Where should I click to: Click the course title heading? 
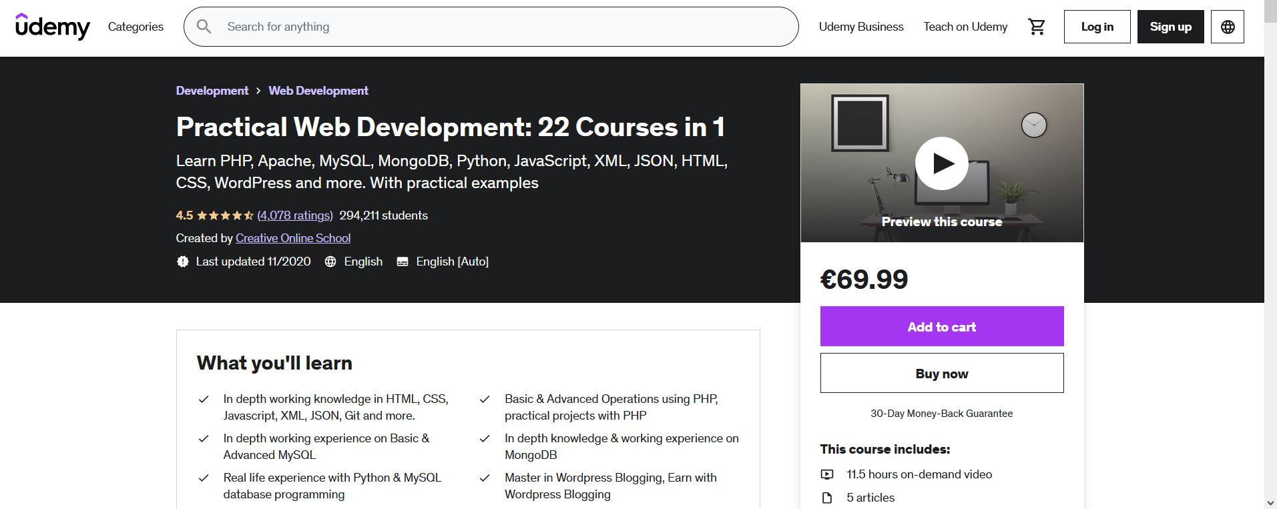click(451, 127)
